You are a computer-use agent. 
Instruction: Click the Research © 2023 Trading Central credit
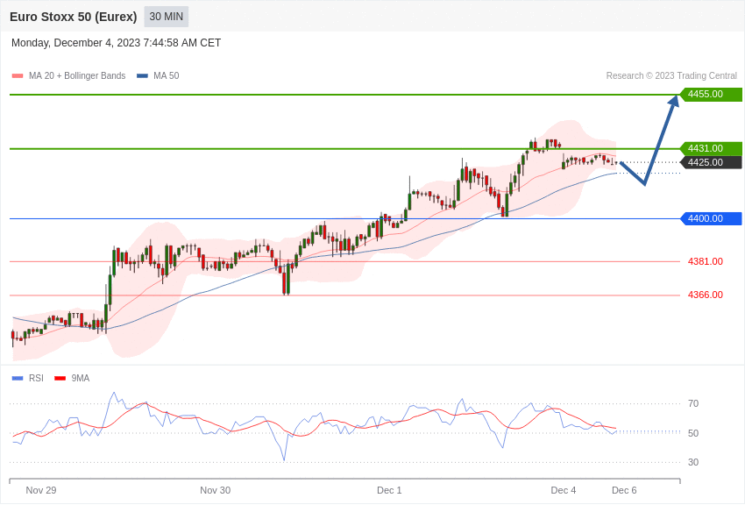(671, 76)
